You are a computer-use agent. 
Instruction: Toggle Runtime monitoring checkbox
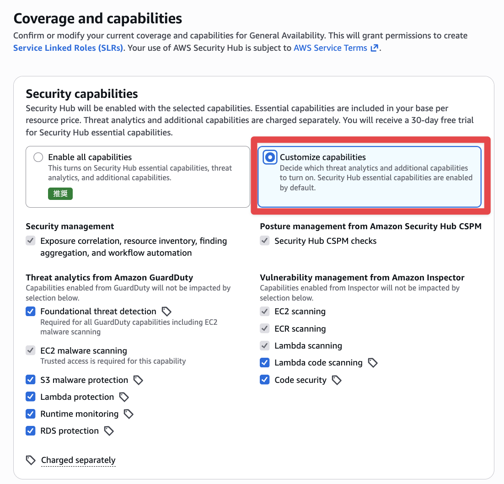click(x=31, y=414)
